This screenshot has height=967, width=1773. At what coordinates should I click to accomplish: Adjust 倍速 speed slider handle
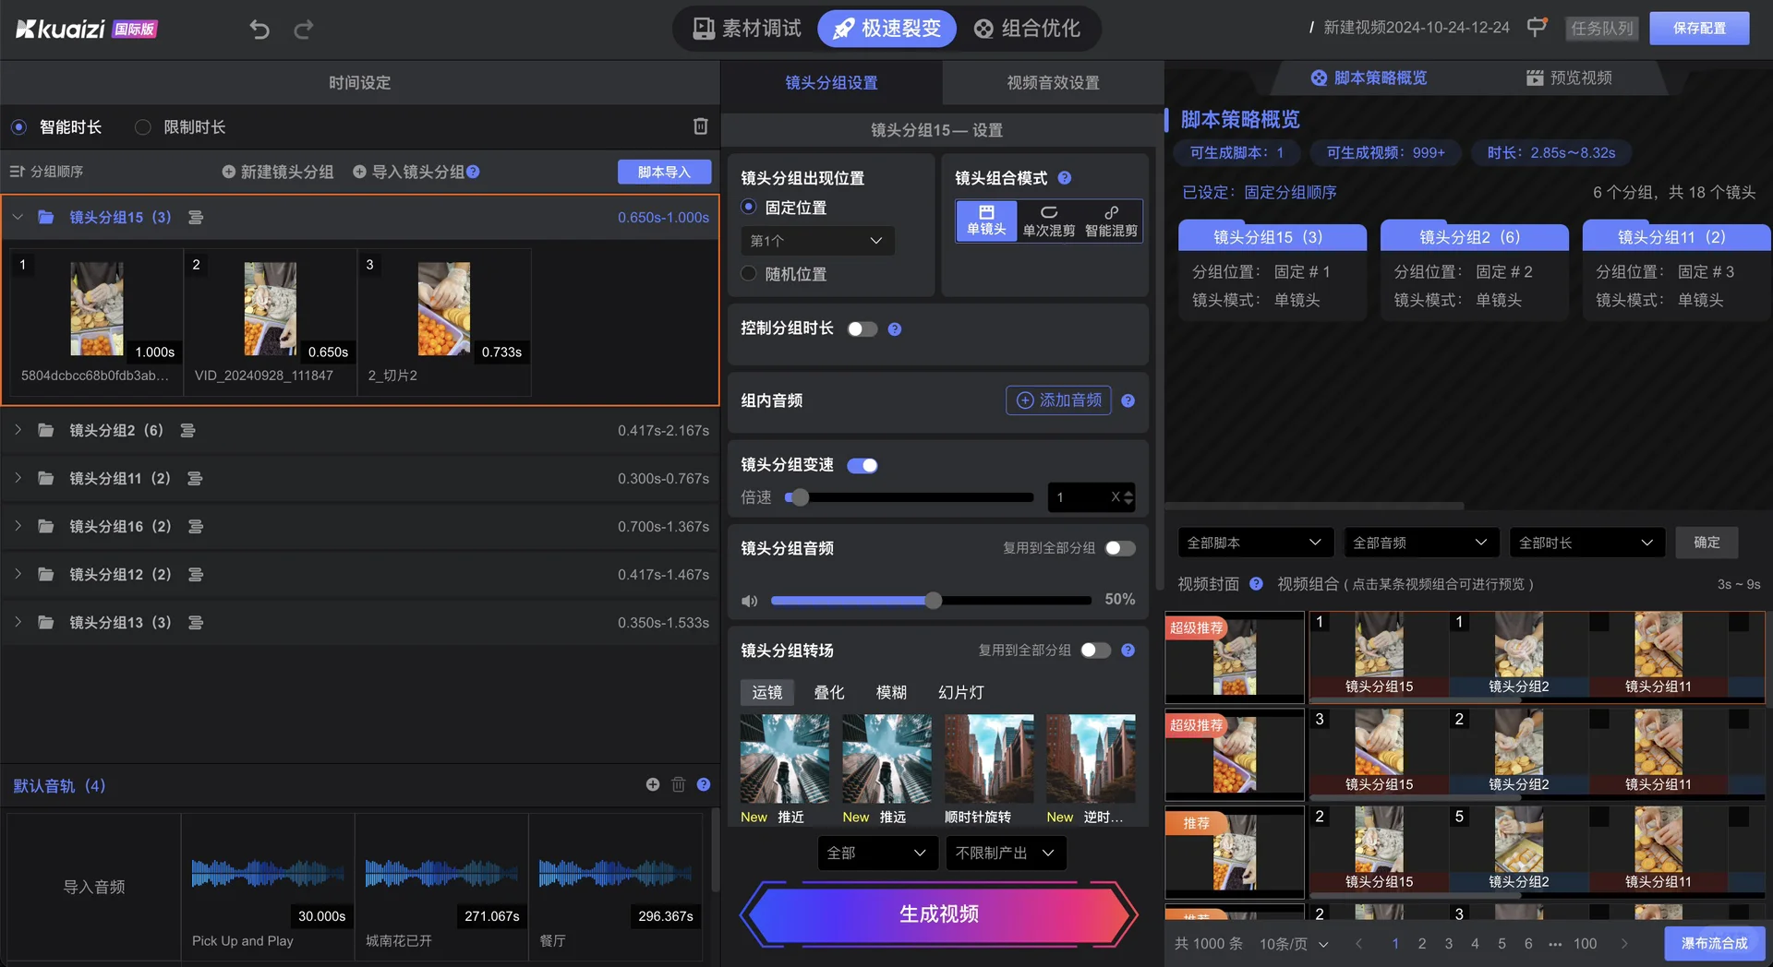pos(800,498)
